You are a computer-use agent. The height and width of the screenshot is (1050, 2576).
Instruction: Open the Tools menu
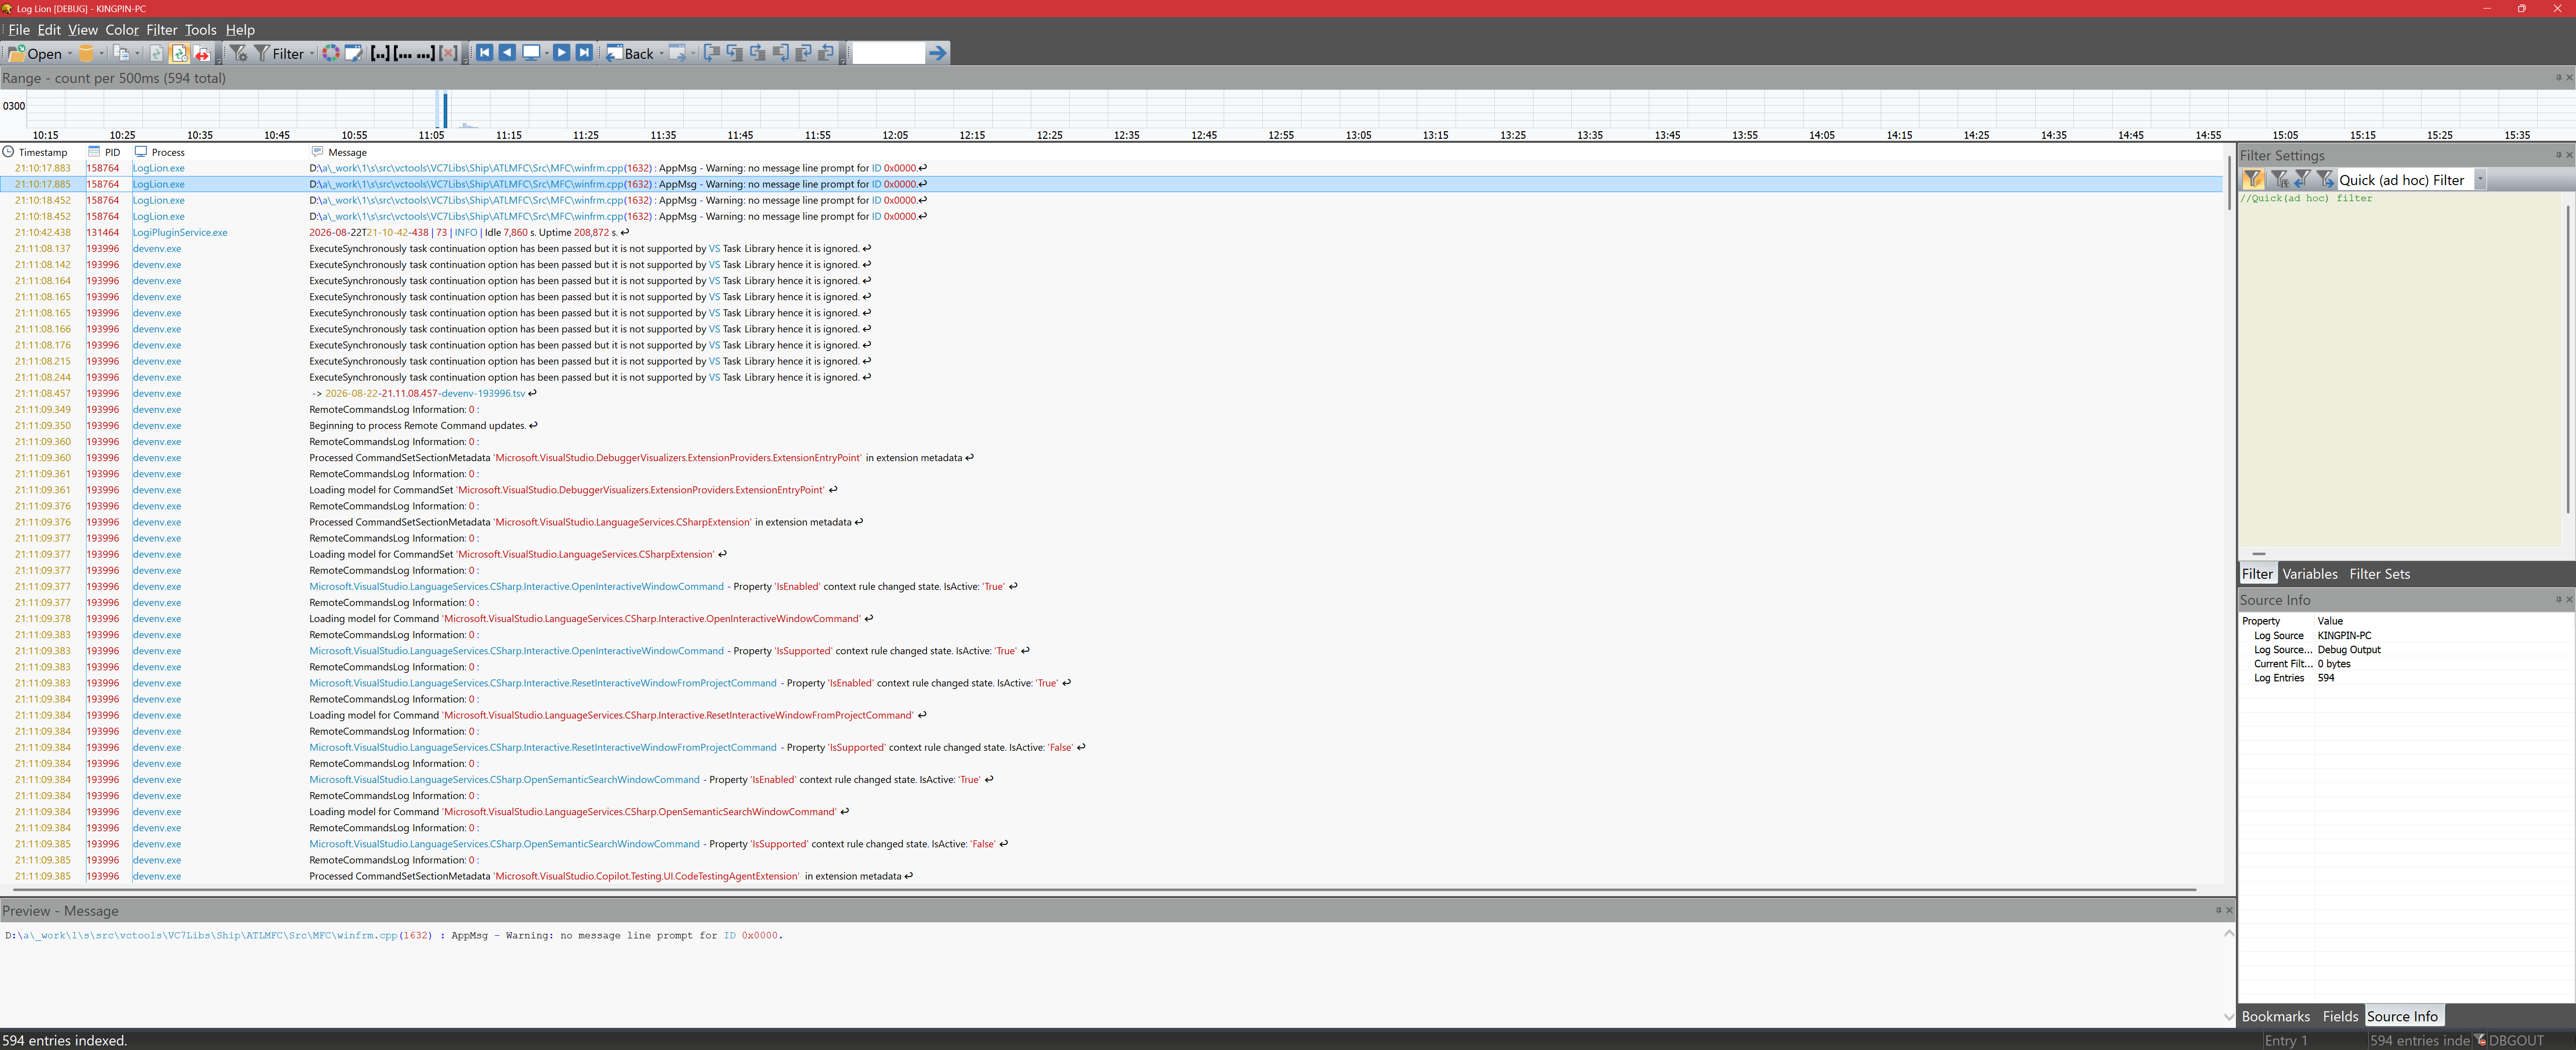[200, 30]
